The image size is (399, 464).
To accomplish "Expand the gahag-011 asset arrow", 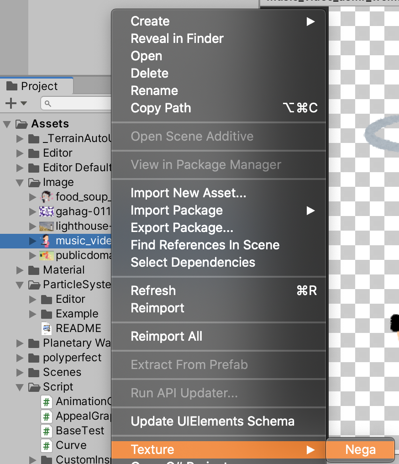I will click(32, 211).
